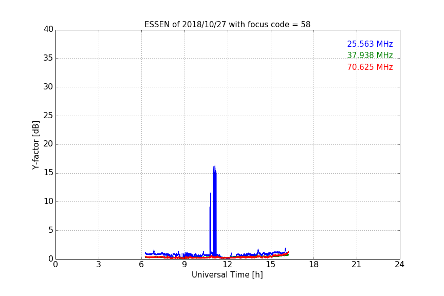Click the red trace end near 16 h
444x296 pixels.
click(288, 252)
